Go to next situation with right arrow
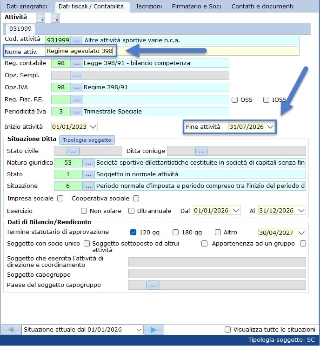320x346 pixels. click(x=153, y=330)
